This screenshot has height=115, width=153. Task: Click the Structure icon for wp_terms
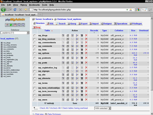68,83
